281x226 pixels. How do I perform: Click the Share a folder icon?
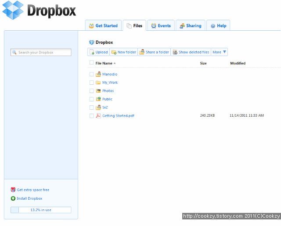point(142,52)
